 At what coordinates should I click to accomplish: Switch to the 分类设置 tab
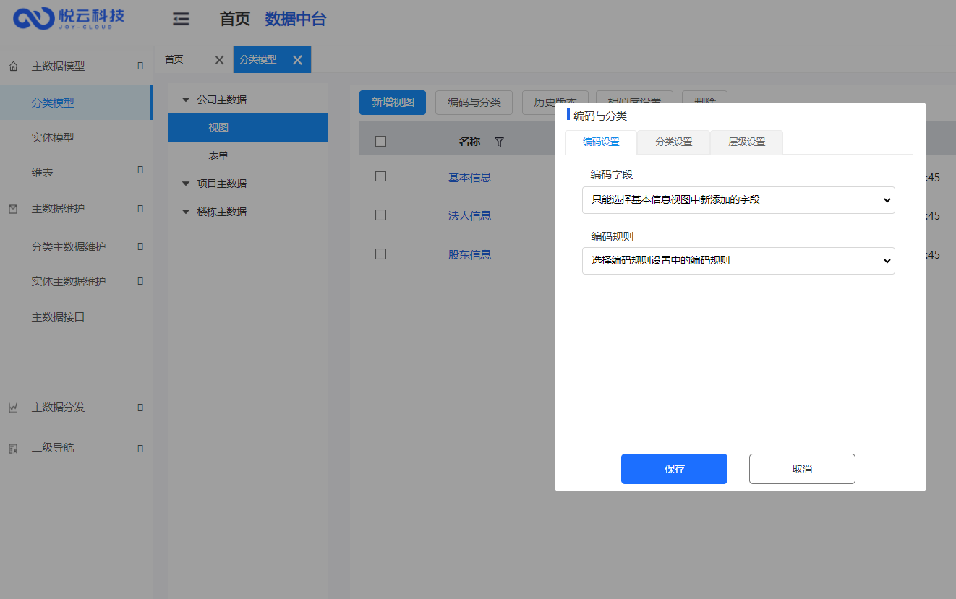click(x=674, y=142)
